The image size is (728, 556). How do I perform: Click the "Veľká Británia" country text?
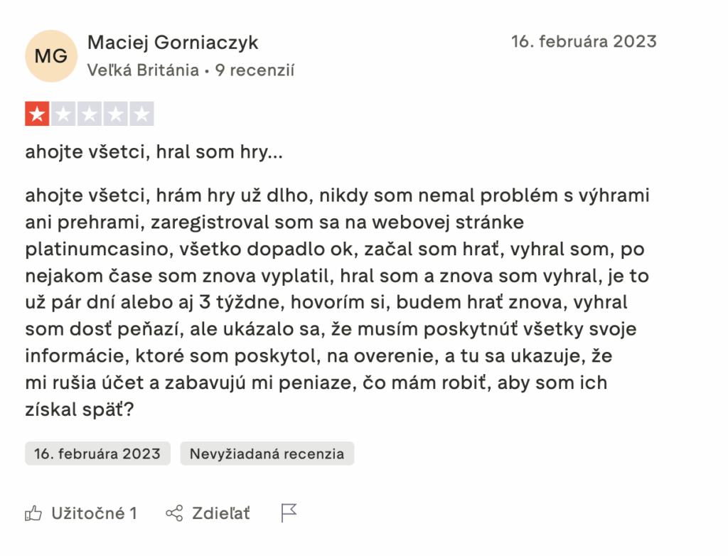pos(143,70)
